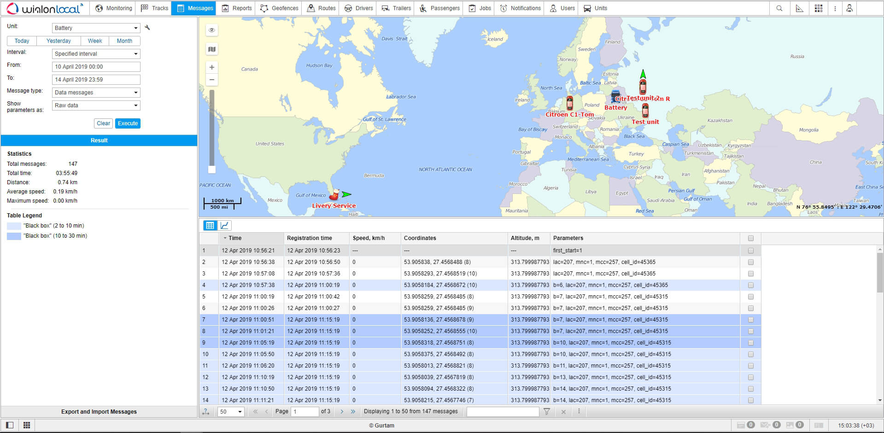
Task: Switch to table view of messages
Action: [x=210, y=225]
